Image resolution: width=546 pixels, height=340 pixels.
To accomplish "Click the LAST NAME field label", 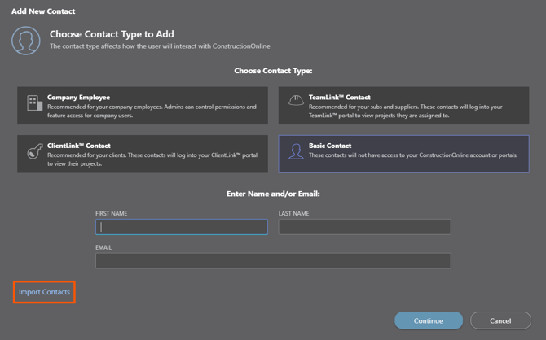I will (293, 213).
